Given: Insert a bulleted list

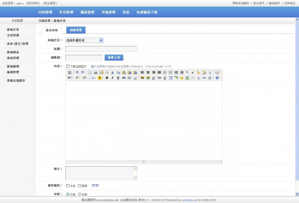Looking at the screenshot, I should pos(170,72).
